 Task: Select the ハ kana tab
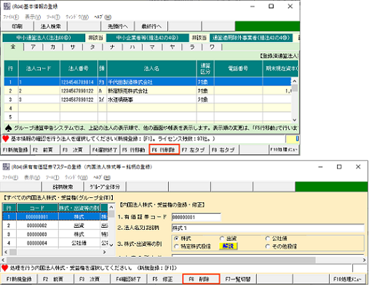132,47
